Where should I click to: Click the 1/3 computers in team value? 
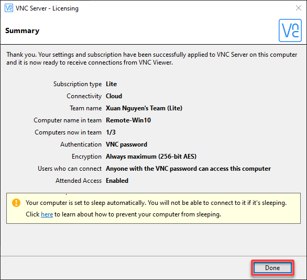111,132
